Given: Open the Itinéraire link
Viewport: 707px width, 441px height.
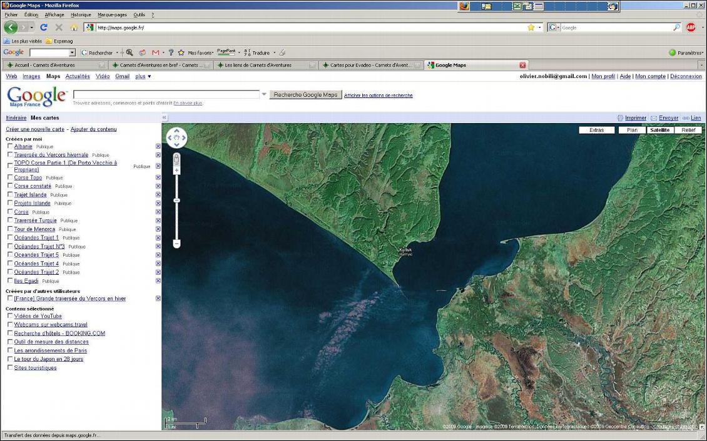Looking at the screenshot, I should (x=16, y=118).
